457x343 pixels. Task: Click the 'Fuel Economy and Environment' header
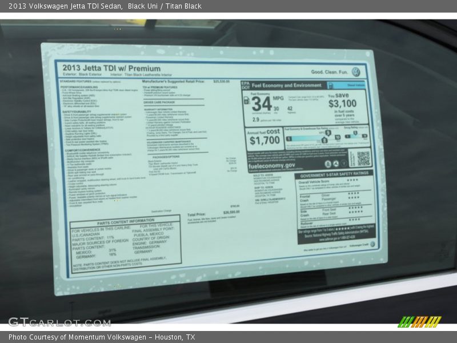(287, 85)
